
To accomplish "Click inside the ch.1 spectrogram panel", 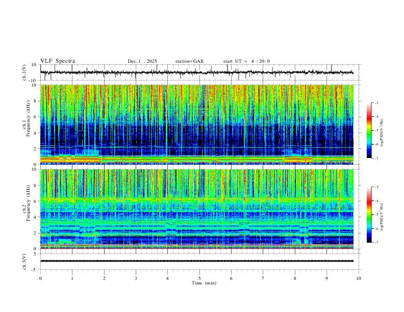I will [x=197, y=124].
